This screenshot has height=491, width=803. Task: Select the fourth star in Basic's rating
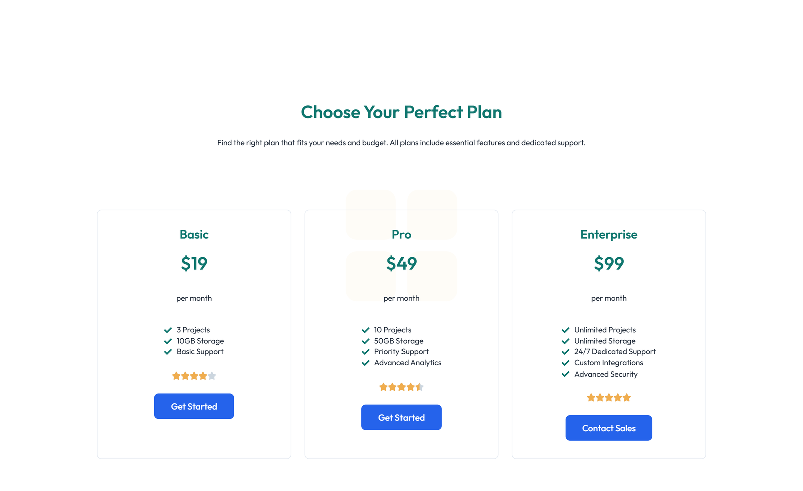click(x=203, y=375)
